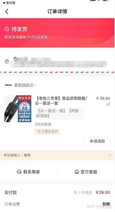Tap the 宝博车品 store logo

8,85
